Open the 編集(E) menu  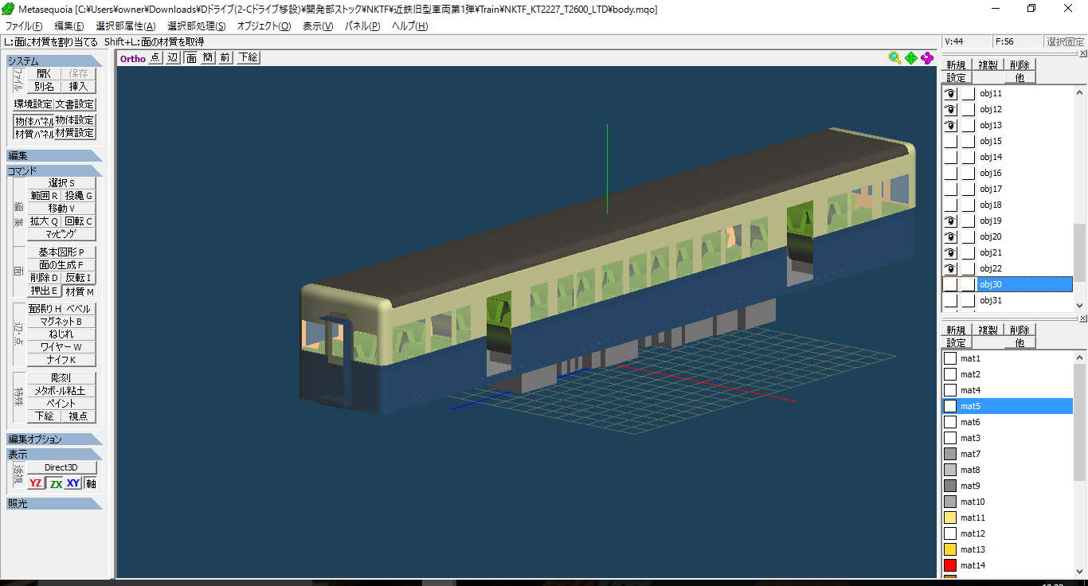[x=68, y=26]
